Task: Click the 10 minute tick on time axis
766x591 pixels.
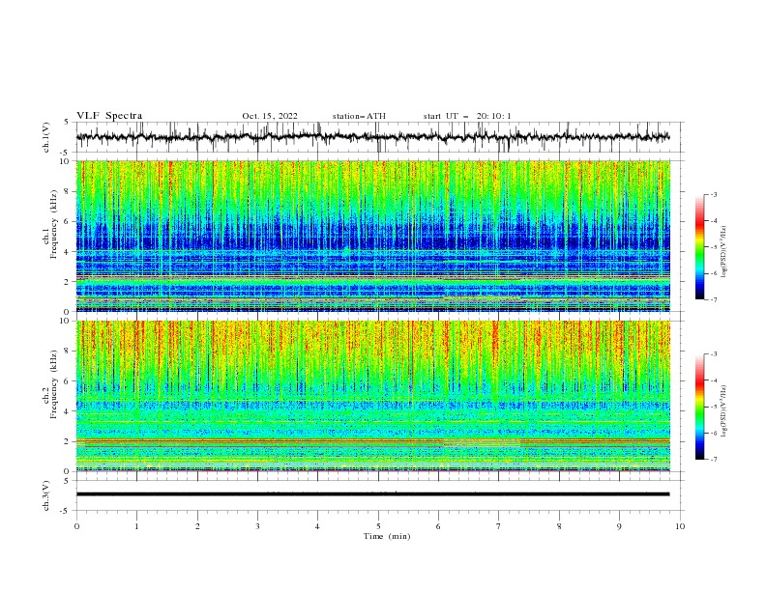Action: (680, 526)
